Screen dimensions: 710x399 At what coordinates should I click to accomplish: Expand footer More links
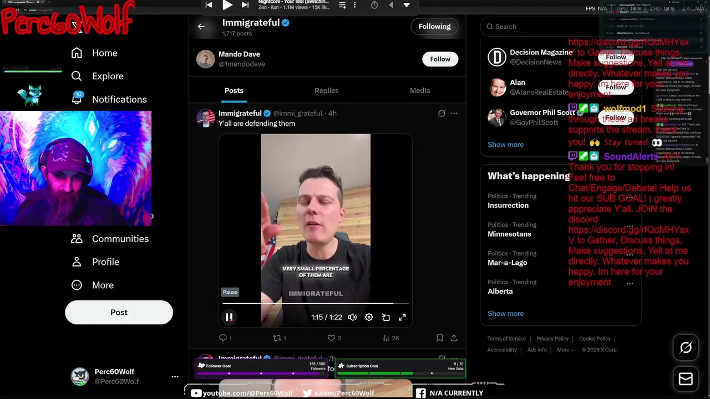(565, 350)
